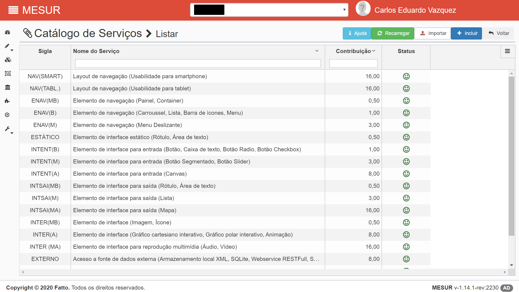Click the Voltar button
Image resolution: width=519 pixels, height=292 pixels.
(x=499, y=33)
